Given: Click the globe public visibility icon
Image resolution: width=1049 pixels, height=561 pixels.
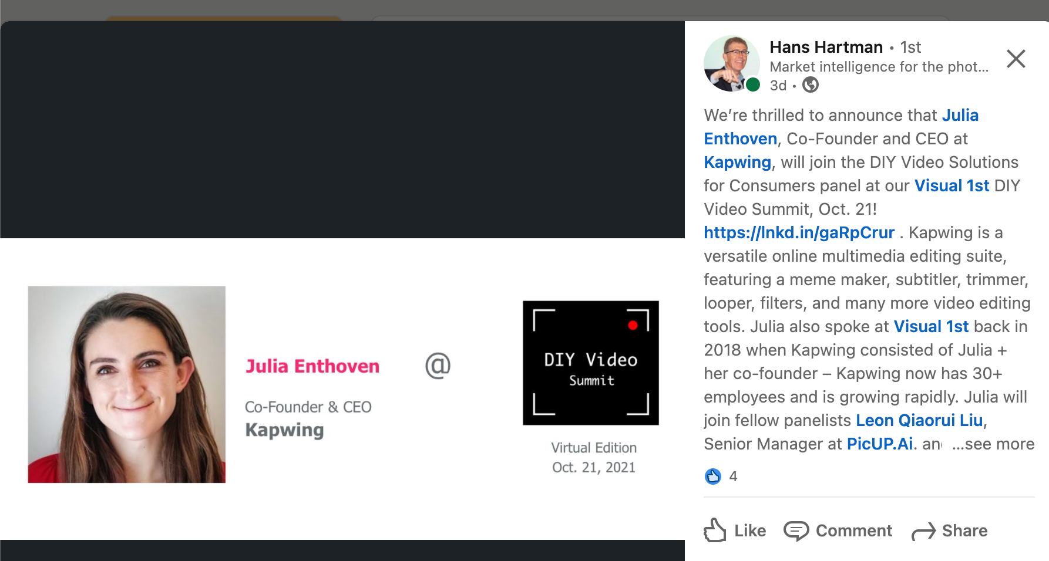Looking at the screenshot, I should [x=811, y=85].
